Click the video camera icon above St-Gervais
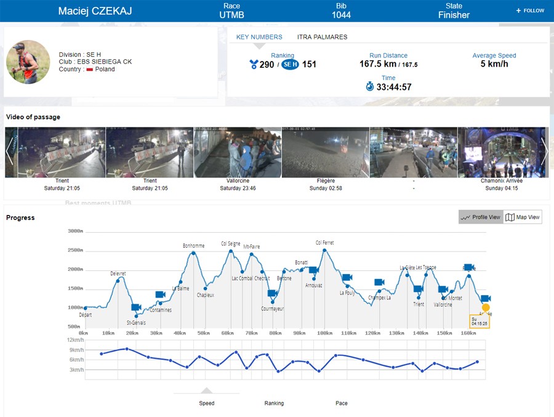Screen dimensions: 554x417 [x=136, y=307]
